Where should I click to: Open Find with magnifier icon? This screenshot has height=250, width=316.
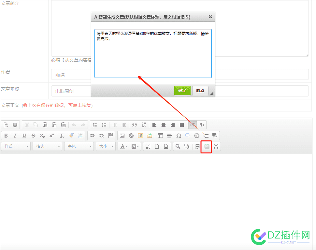178,146
